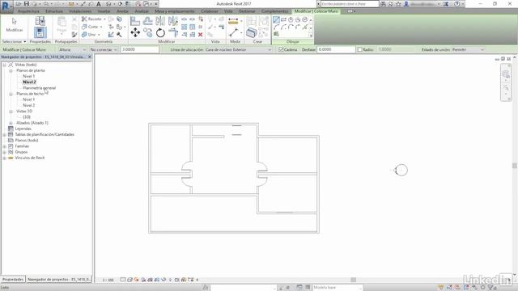Screen dimensions: 518x291
Task: Click the search keyword field
Action: coord(350,4)
